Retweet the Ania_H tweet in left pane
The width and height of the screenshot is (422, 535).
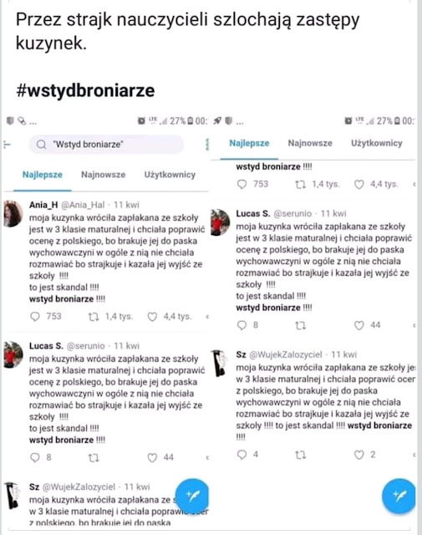[x=93, y=317]
